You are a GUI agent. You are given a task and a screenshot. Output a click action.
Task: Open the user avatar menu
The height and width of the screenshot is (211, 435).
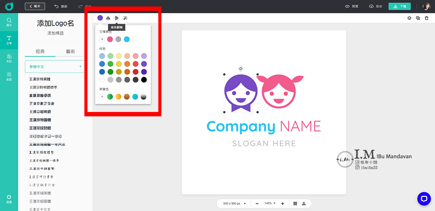coord(426,7)
